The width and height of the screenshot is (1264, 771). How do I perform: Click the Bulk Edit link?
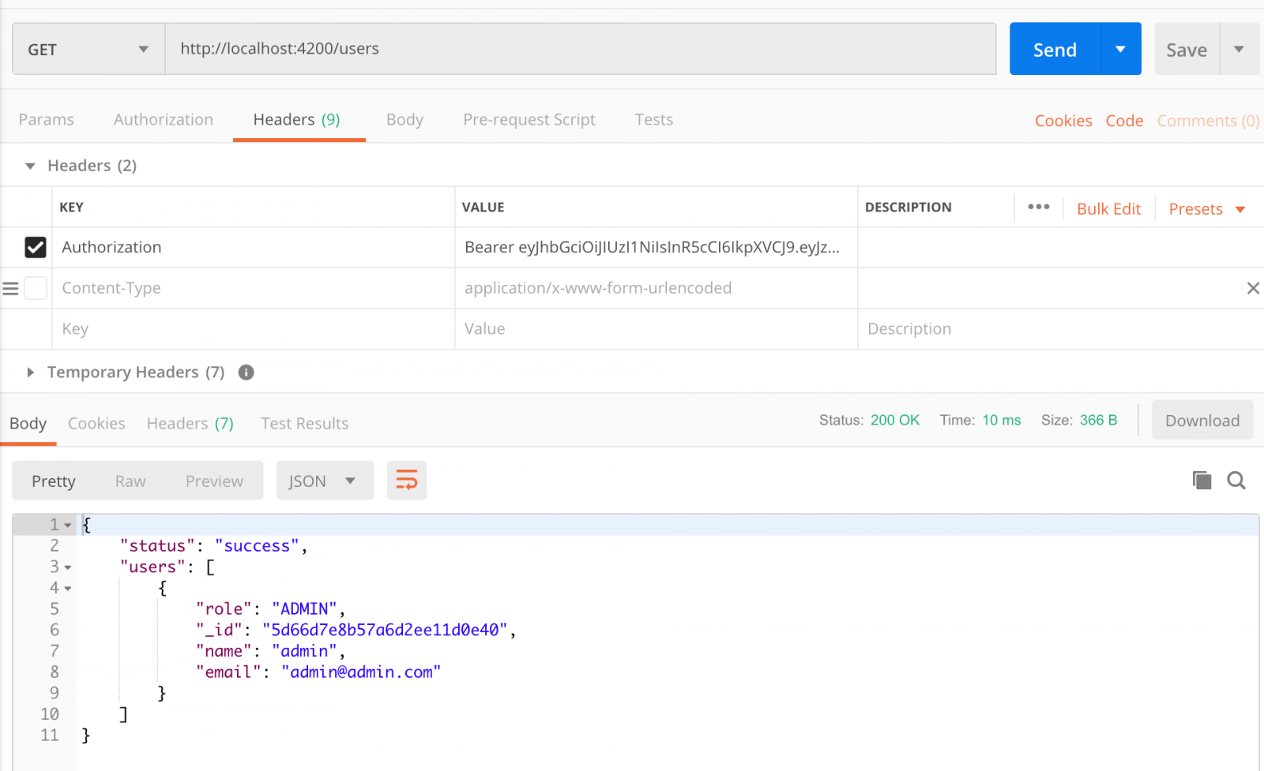(x=1108, y=209)
